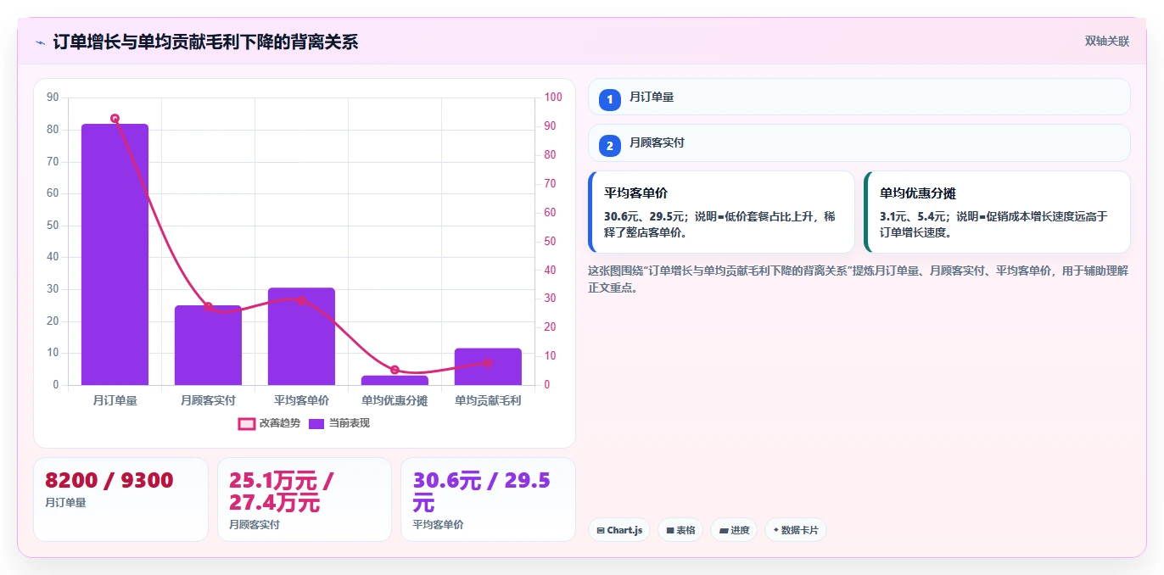Click the 数据卡片 tag chip
1164x575 pixels.
pyautogui.click(x=796, y=530)
